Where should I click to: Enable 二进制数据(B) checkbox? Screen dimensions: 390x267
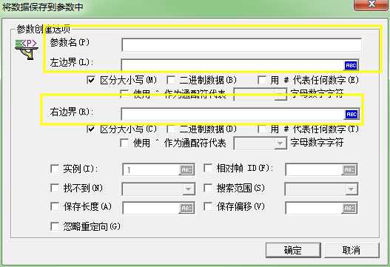(171, 80)
